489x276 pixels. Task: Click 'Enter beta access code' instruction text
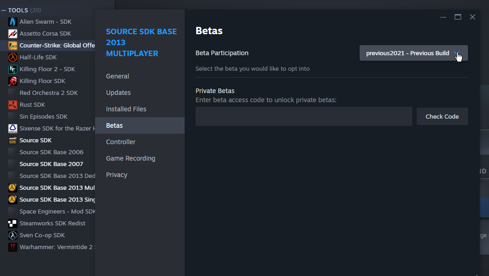[x=266, y=100]
